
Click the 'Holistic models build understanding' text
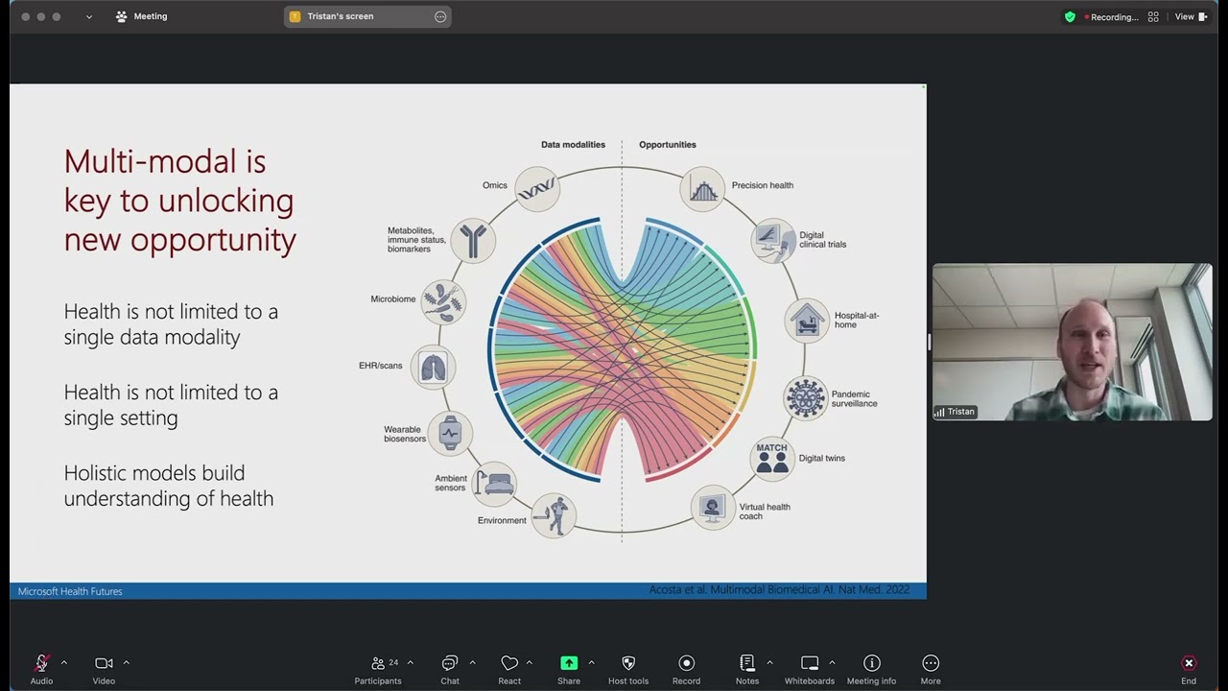coord(169,486)
